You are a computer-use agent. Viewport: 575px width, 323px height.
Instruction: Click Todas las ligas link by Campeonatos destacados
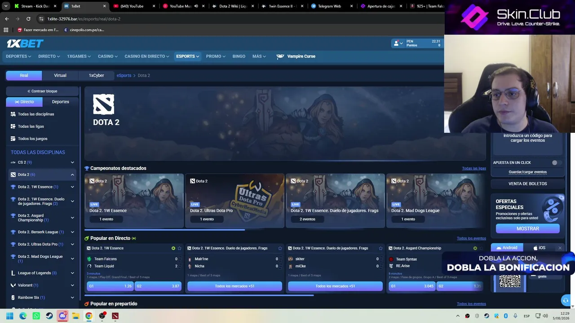(474, 168)
